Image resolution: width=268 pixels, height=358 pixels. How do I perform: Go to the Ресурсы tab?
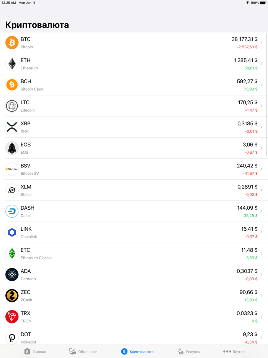coord(189,351)
